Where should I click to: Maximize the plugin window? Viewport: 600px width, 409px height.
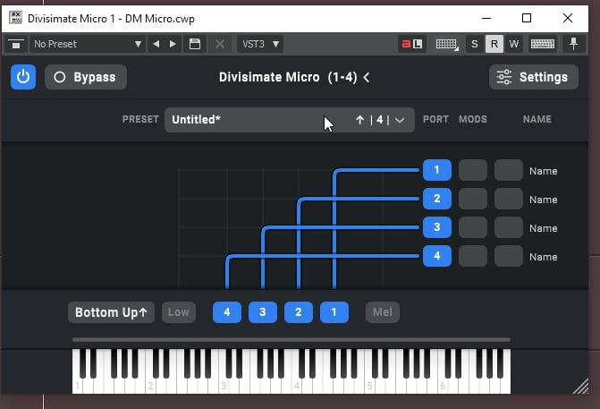(527, 18)
